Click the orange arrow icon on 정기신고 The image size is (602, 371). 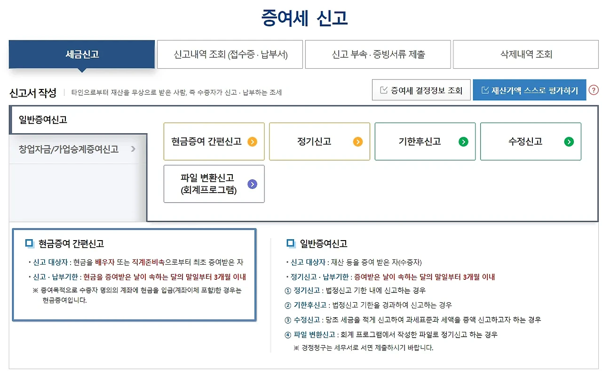tap(358, 142)
